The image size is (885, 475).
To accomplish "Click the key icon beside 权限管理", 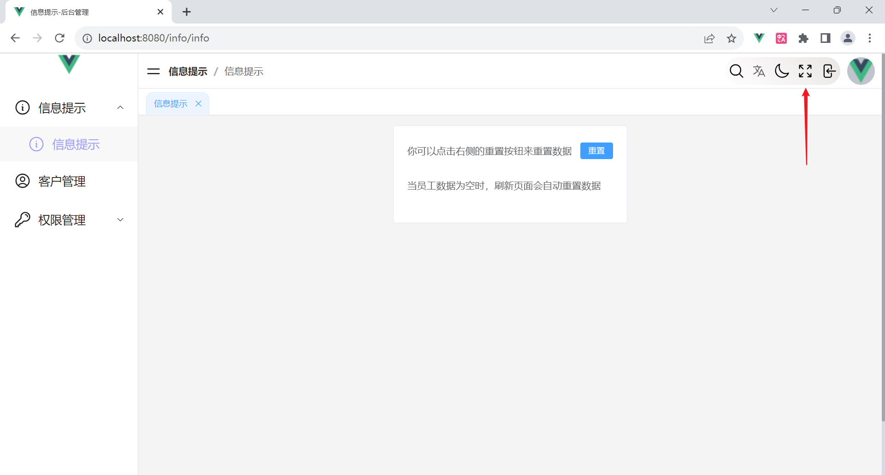I will (x=23, y=220).
